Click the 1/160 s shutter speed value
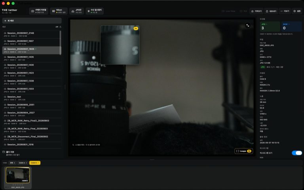This screenshot has width=304, height=190. [263, 114]
